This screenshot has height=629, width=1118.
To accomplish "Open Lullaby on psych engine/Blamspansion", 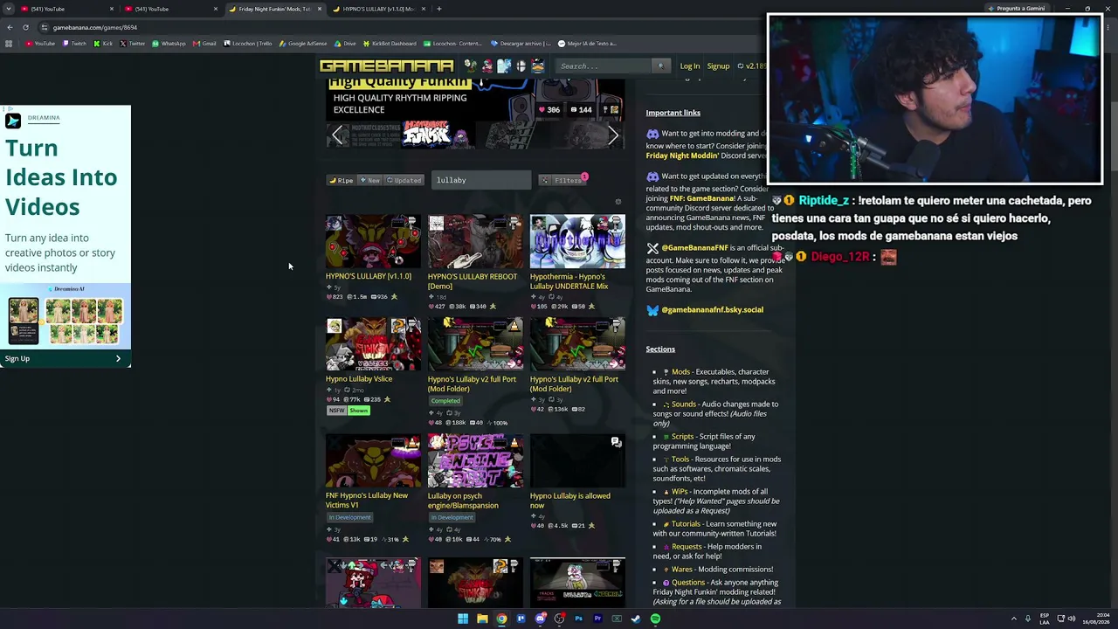I will pos(475,460).
